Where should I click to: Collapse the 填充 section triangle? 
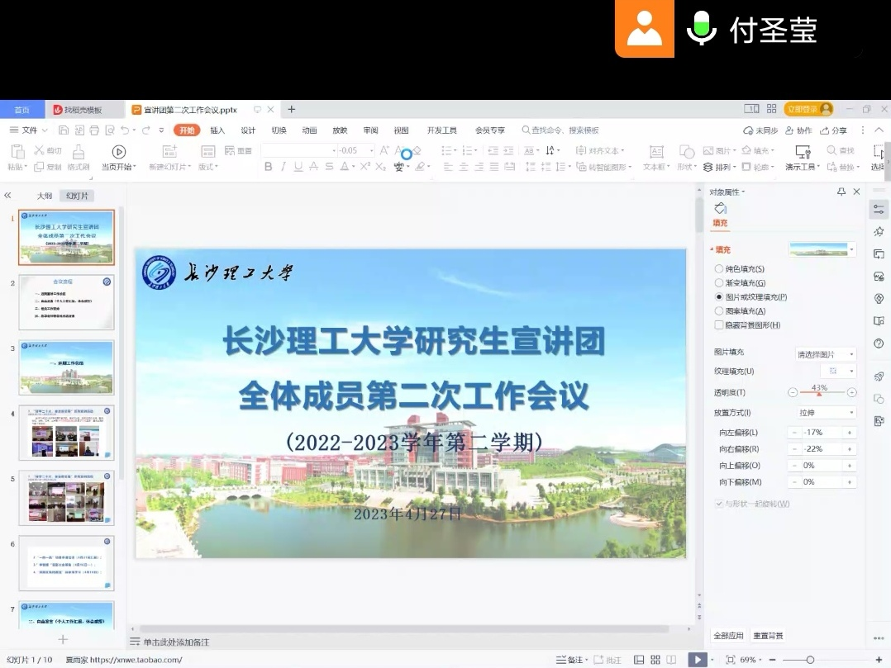[x=711, y=250]
